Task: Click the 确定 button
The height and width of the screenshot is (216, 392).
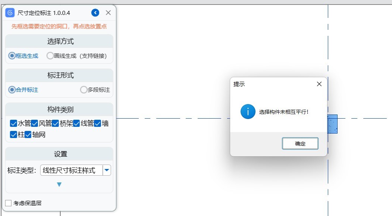Action: (300, 144)
